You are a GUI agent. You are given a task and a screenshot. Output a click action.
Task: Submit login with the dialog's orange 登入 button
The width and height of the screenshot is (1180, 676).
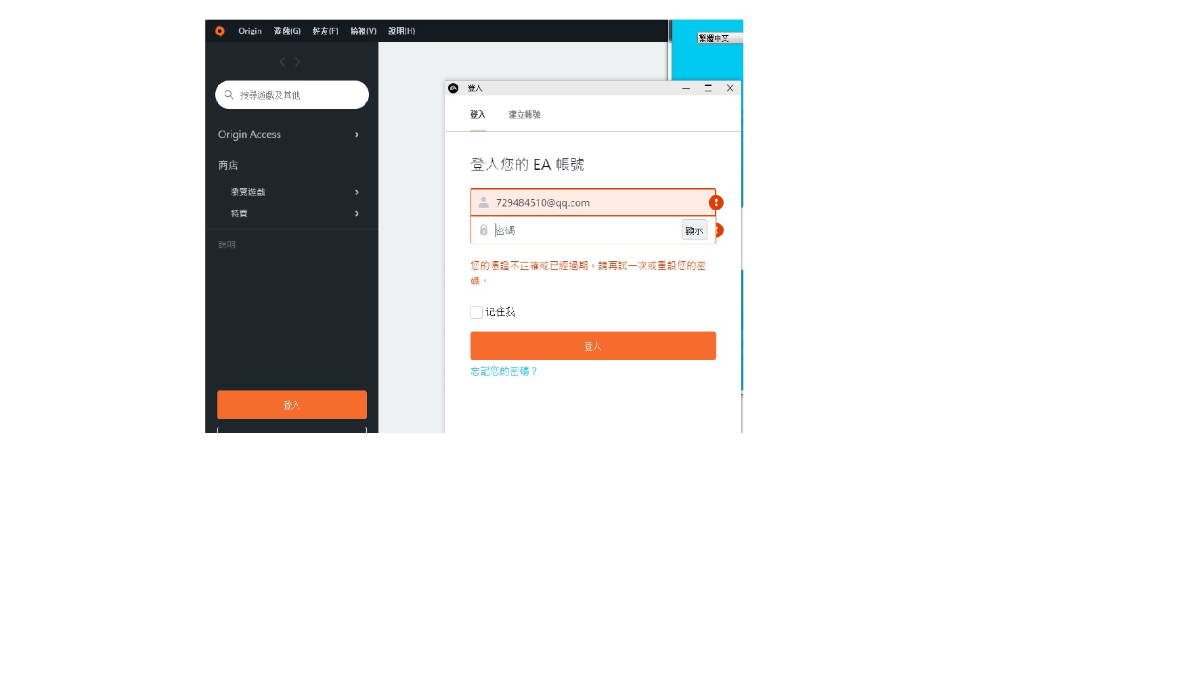(593, 346)
